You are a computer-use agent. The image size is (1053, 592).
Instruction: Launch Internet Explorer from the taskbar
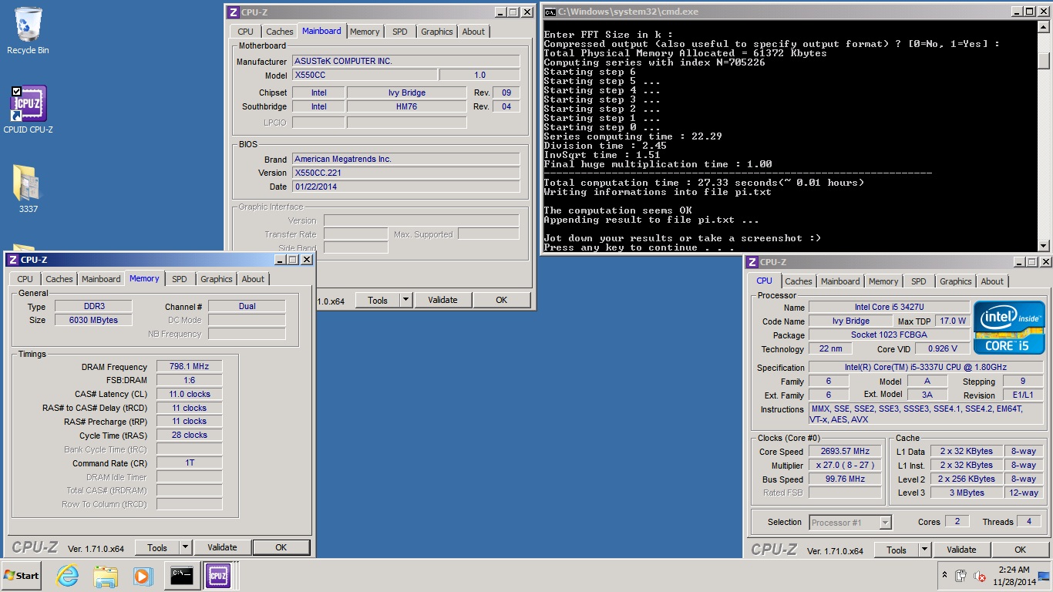68,576
